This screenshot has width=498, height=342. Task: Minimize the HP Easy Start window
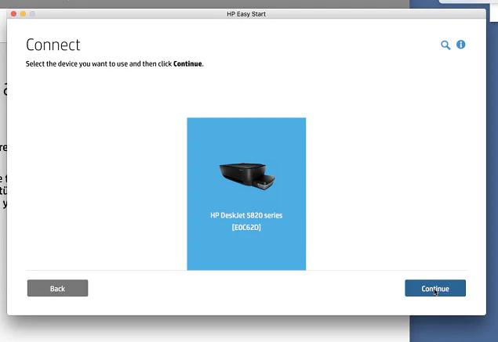pyautogui.click(x=24, y=14)
